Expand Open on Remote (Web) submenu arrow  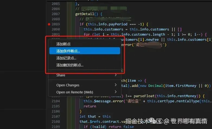(115, 92)
